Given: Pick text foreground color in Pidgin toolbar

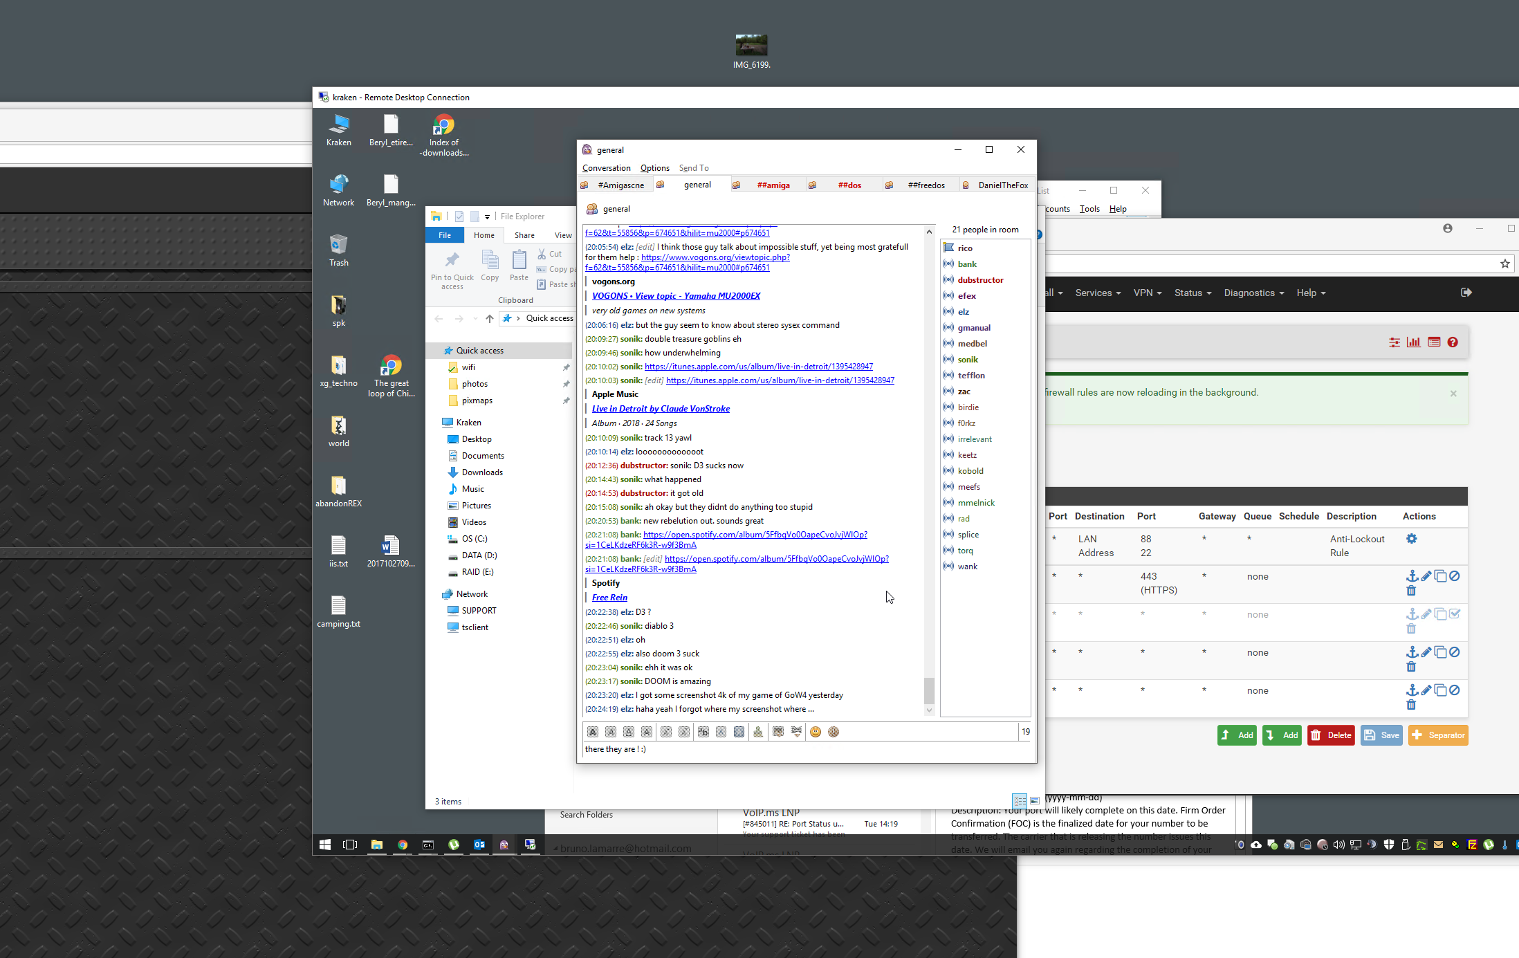Looking at the screenshot, I should click(x=721, y=732).
